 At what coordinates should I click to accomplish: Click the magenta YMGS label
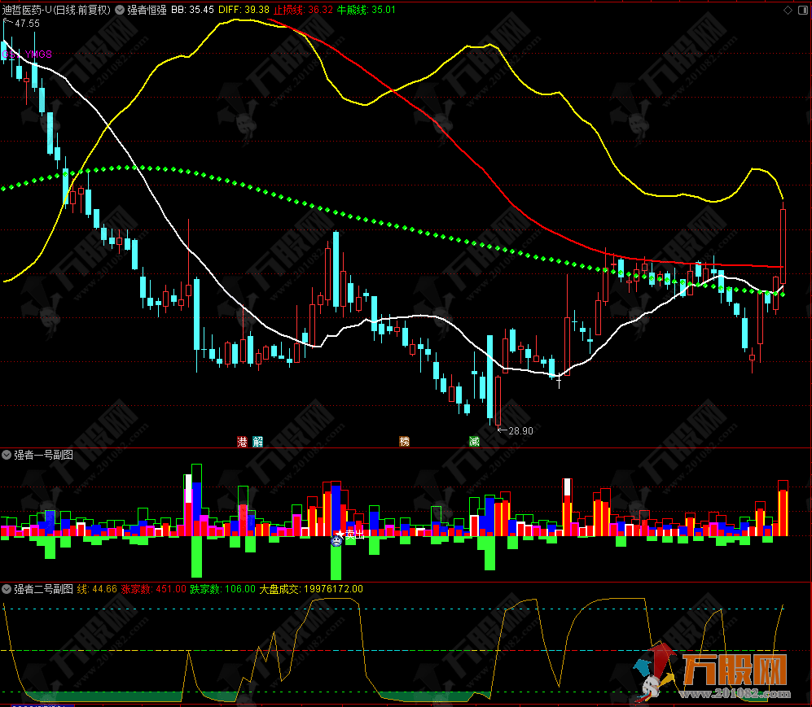(x=38, y=54)
